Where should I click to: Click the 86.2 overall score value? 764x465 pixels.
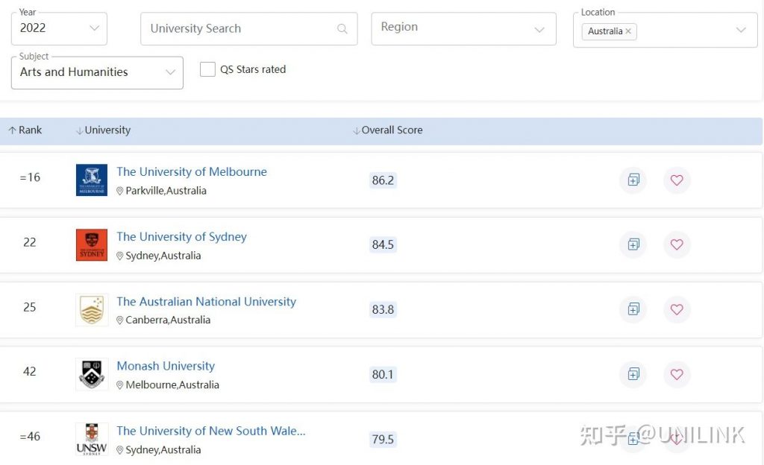point(383,180)
